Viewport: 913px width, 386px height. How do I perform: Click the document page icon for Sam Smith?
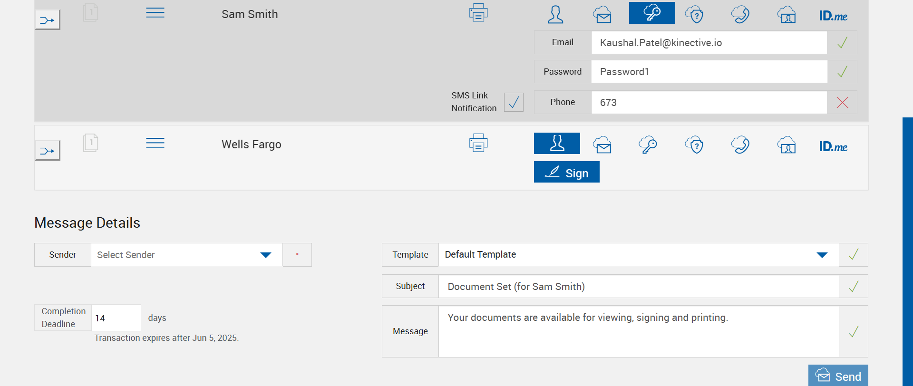90,12
